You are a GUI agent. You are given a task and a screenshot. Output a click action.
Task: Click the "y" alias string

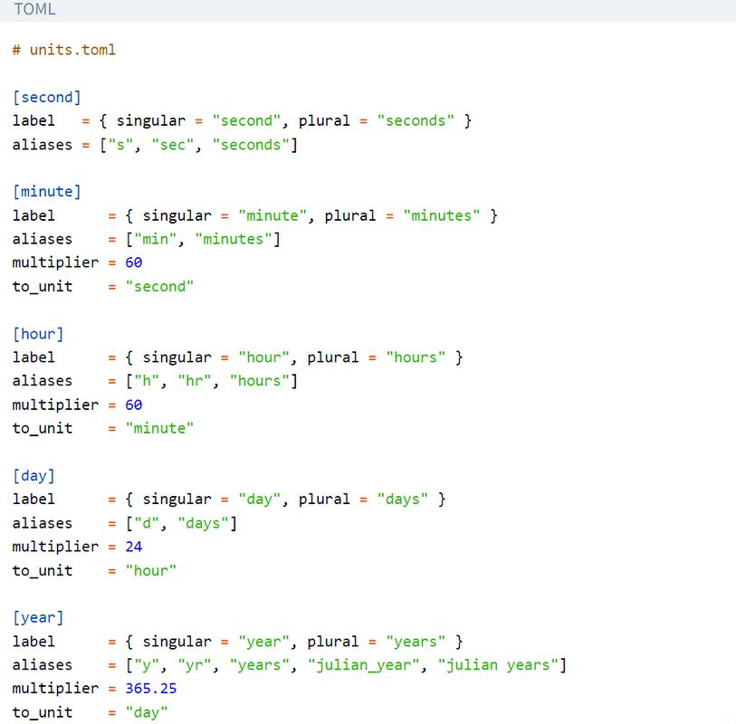(x=147, y=665)
